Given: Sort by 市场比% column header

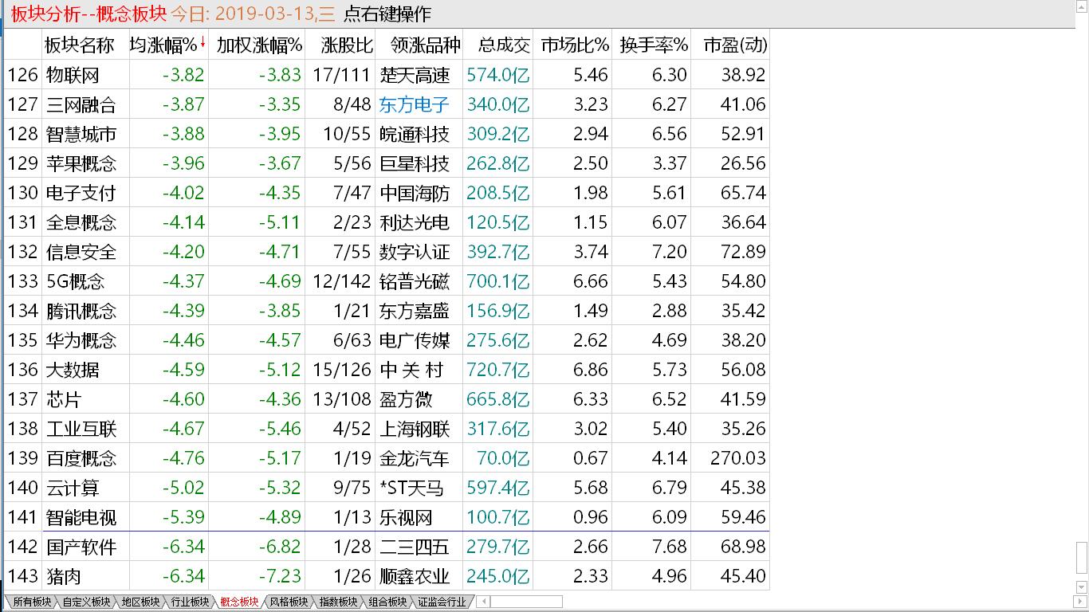Looking at the screenshot, I should point(574,45).
